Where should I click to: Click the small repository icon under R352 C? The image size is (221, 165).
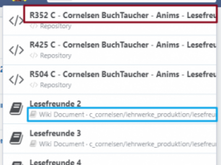point(34,26)
